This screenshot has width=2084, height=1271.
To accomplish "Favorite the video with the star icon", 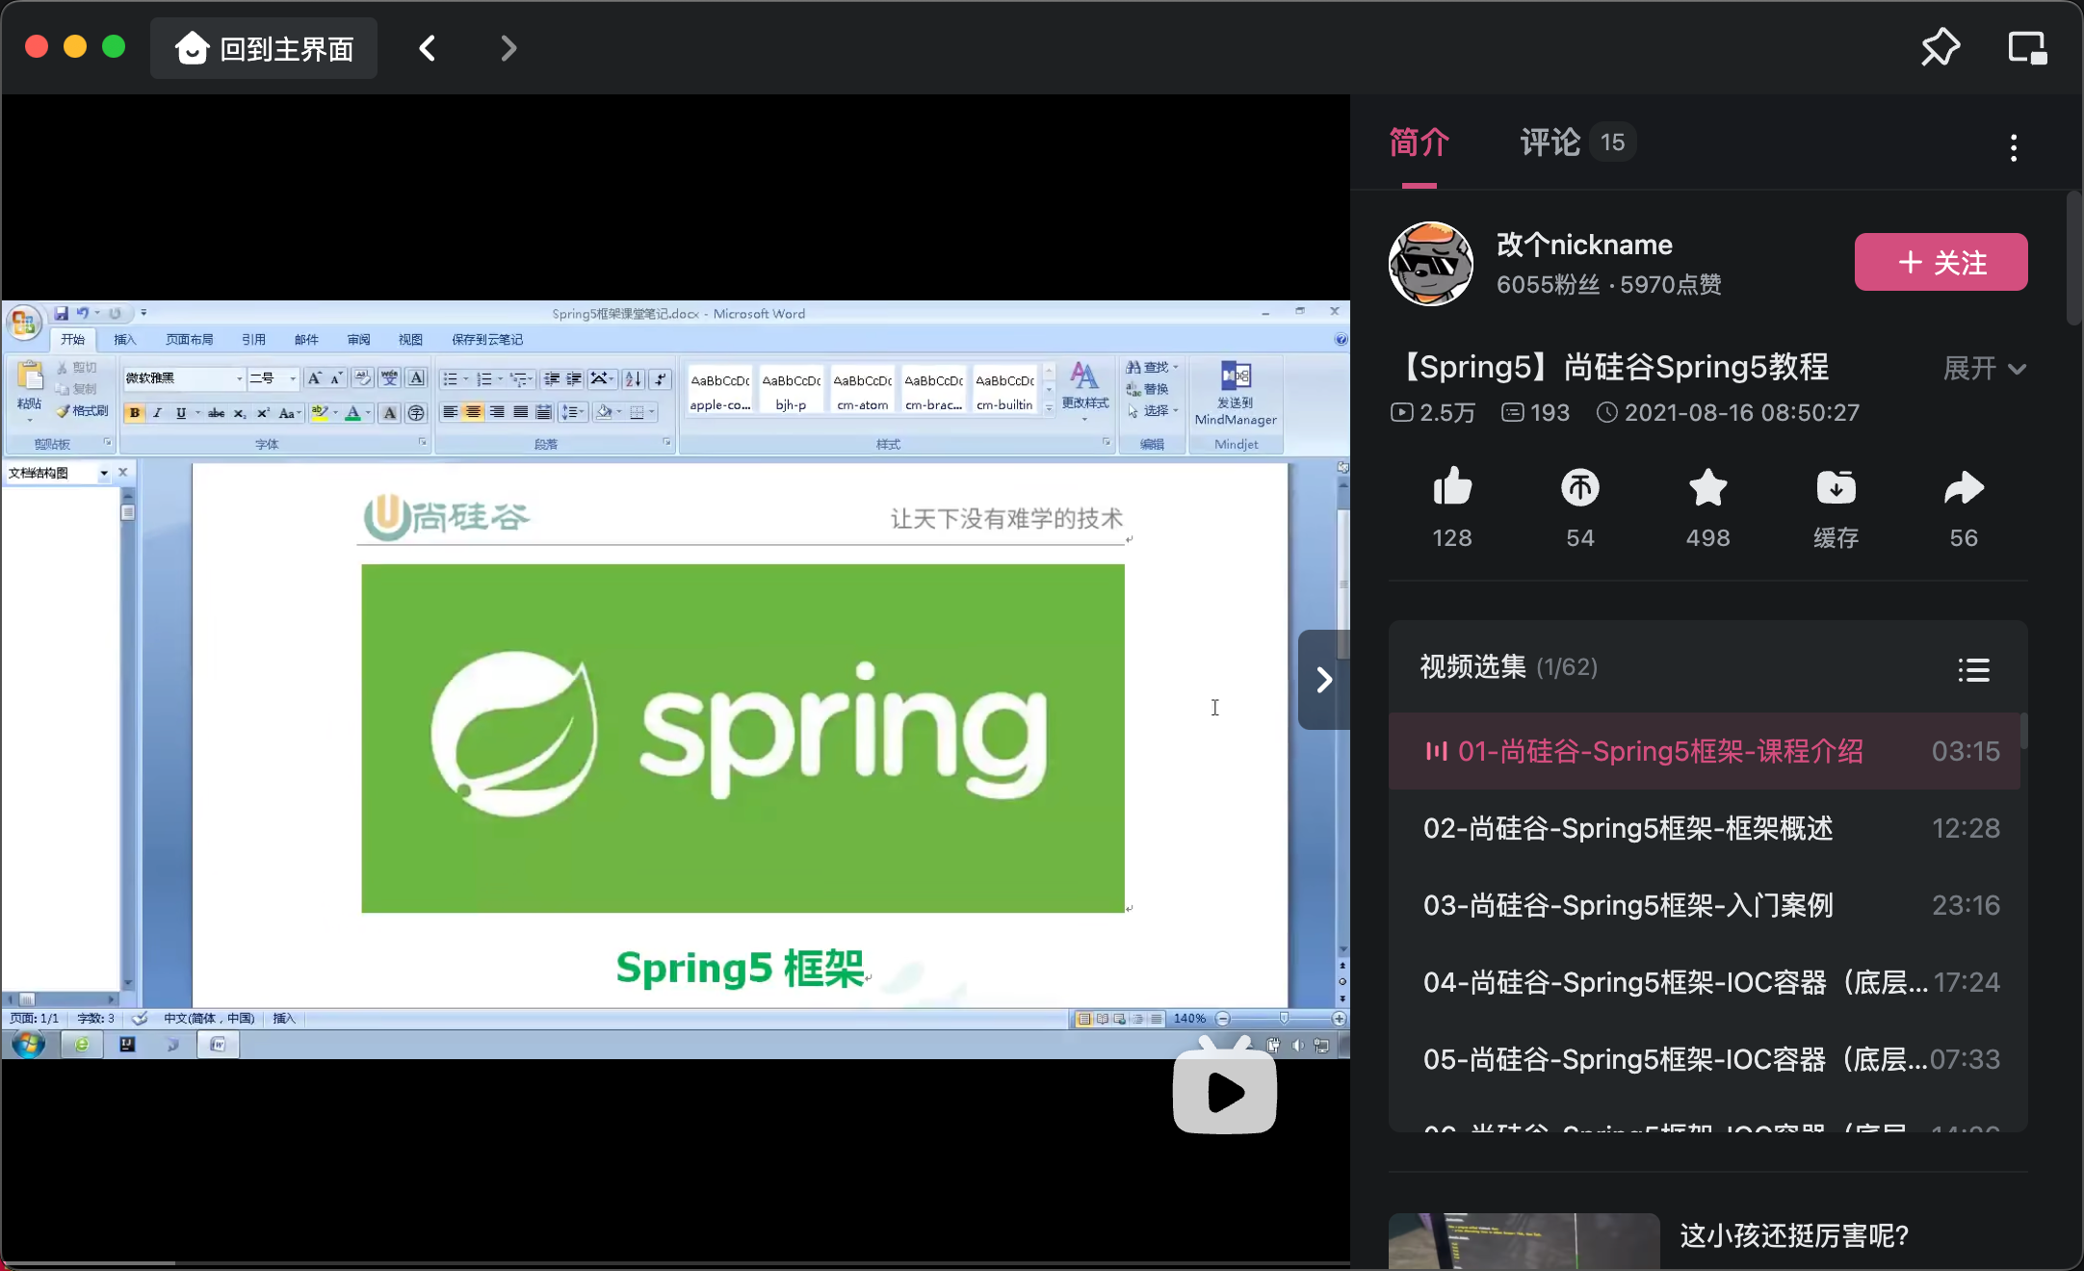I will point(1707,487).
